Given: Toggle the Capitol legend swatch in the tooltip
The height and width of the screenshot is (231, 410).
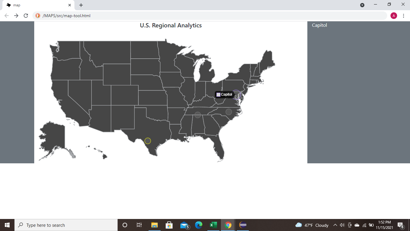Looking at the screenshot, I should tap(218, 94).
